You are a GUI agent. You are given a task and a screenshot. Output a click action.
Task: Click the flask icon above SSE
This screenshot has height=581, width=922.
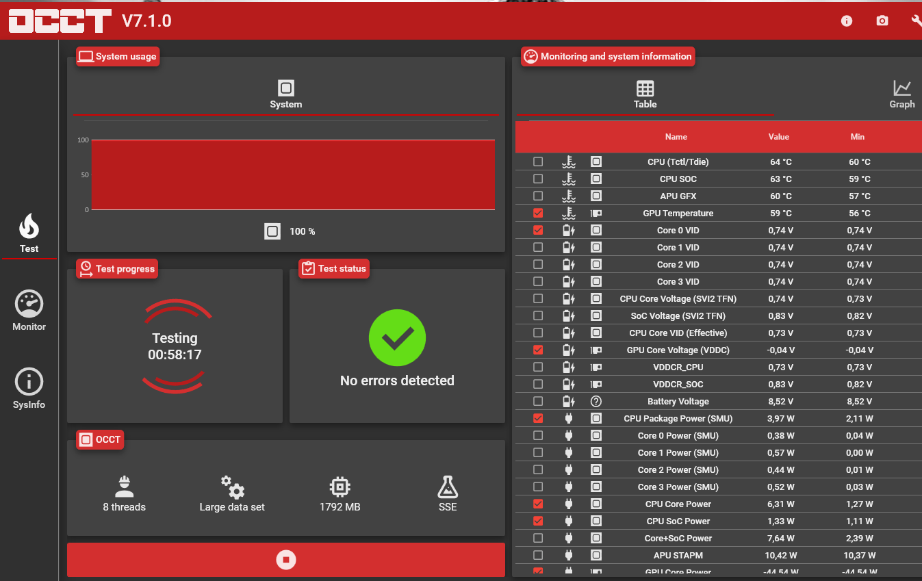448,487
